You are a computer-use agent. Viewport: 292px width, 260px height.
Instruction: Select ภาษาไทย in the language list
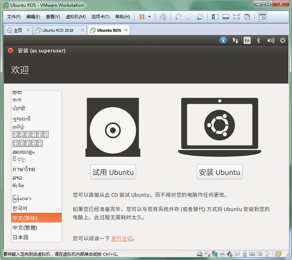coord(36,169)
